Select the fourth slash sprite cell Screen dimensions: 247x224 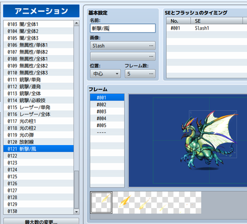168,202
